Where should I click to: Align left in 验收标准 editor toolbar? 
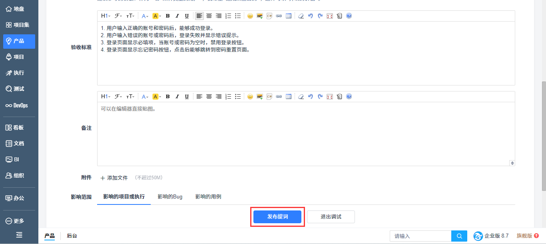coord(199,16)
